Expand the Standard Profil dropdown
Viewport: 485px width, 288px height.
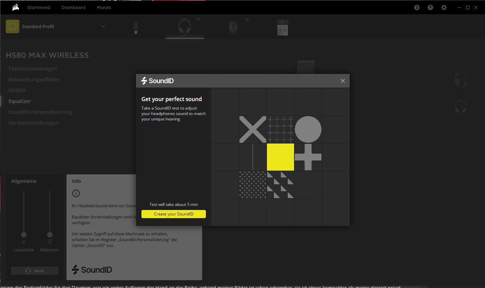pos(103,26)
